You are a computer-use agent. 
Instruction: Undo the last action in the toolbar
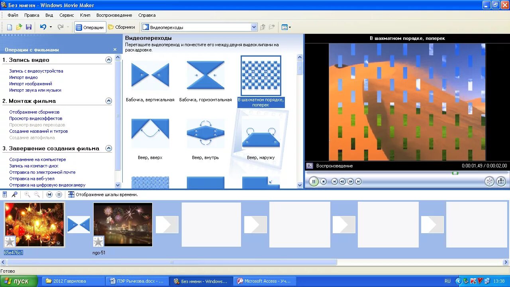(43, 27)
